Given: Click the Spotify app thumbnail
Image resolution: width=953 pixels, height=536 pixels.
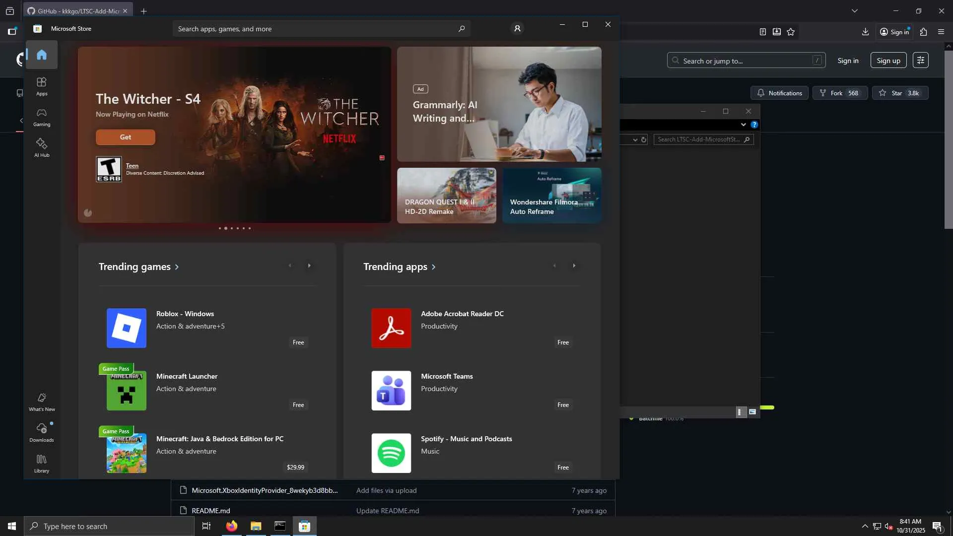Looking at the screenshot, I should pyautogui.click(x=391, y=453).
